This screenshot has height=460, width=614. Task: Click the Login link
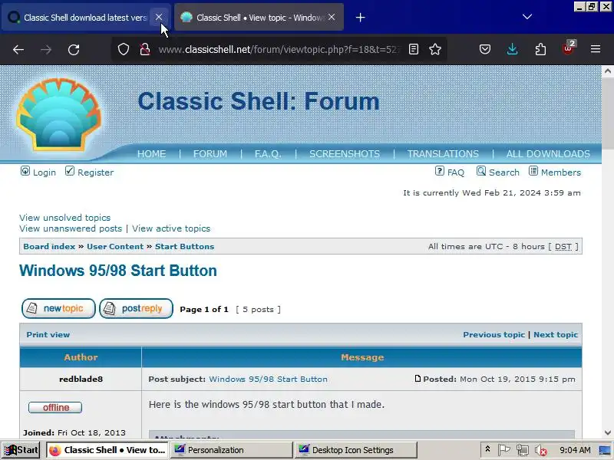[x=45, y=172]
